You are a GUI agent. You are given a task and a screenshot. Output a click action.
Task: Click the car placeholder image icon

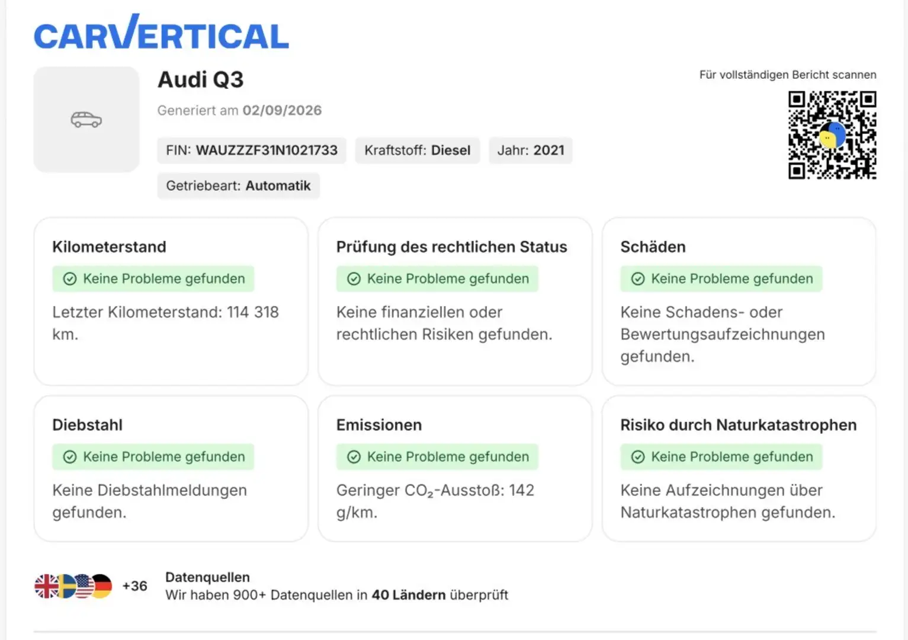click(x=86, y=120)
